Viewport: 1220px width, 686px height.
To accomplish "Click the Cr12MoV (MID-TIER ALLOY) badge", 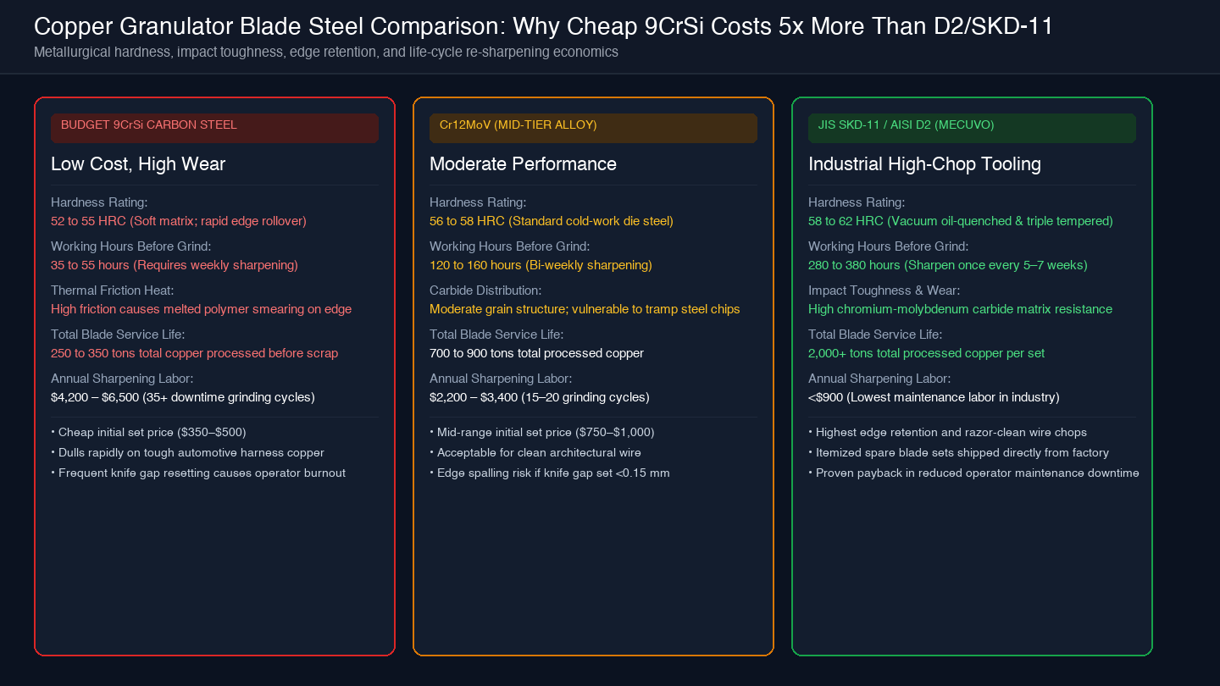I will 593,128.
